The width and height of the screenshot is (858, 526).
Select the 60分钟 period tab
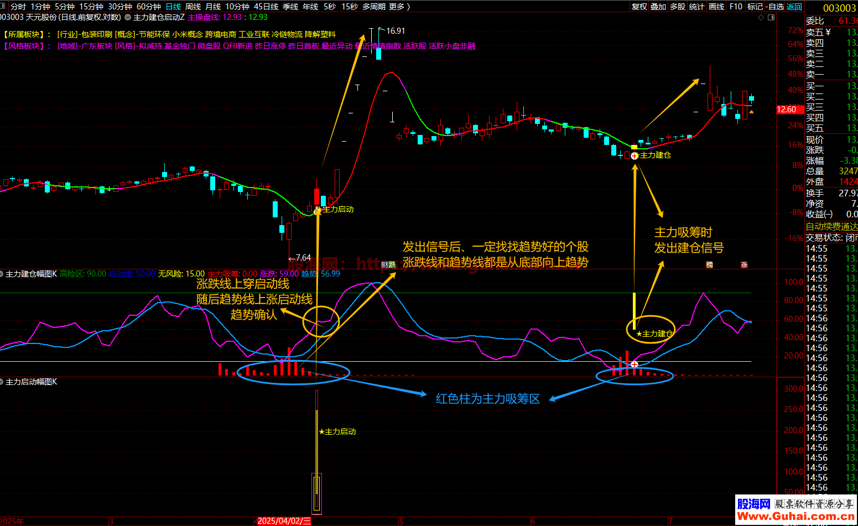[x=149, y=7]
